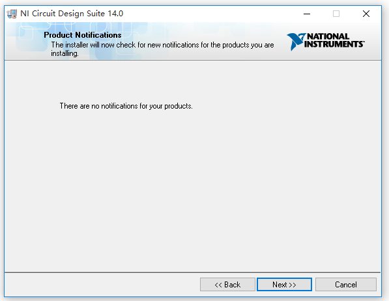Click the Product Notifications heading
Viewport: 389px width, 301px height.
click(x=83, y=35)
